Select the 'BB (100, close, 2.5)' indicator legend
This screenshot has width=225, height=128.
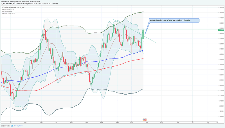8,13
